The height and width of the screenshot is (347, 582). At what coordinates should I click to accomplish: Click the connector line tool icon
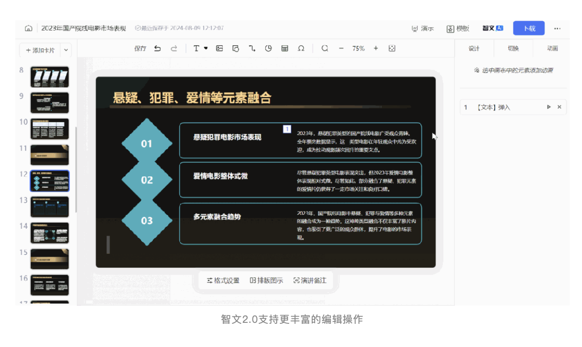click(x=252, y=48)
